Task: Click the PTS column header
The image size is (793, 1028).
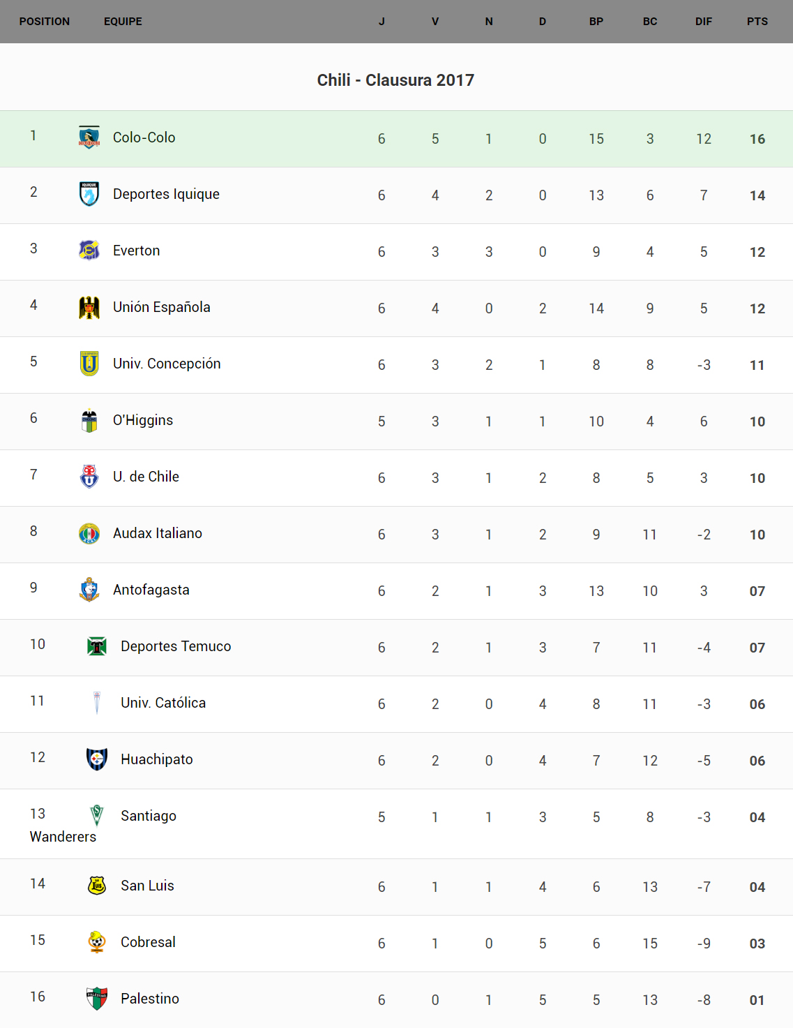Action: (x=757, y=22)
